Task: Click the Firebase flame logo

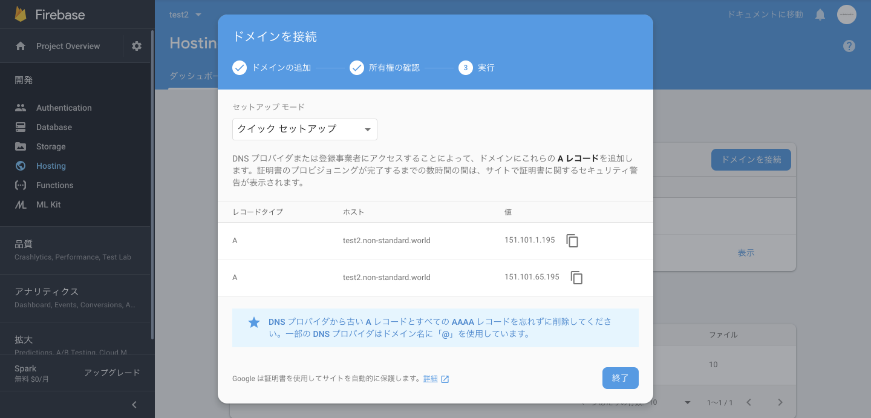Action: (x=21, y=15)
